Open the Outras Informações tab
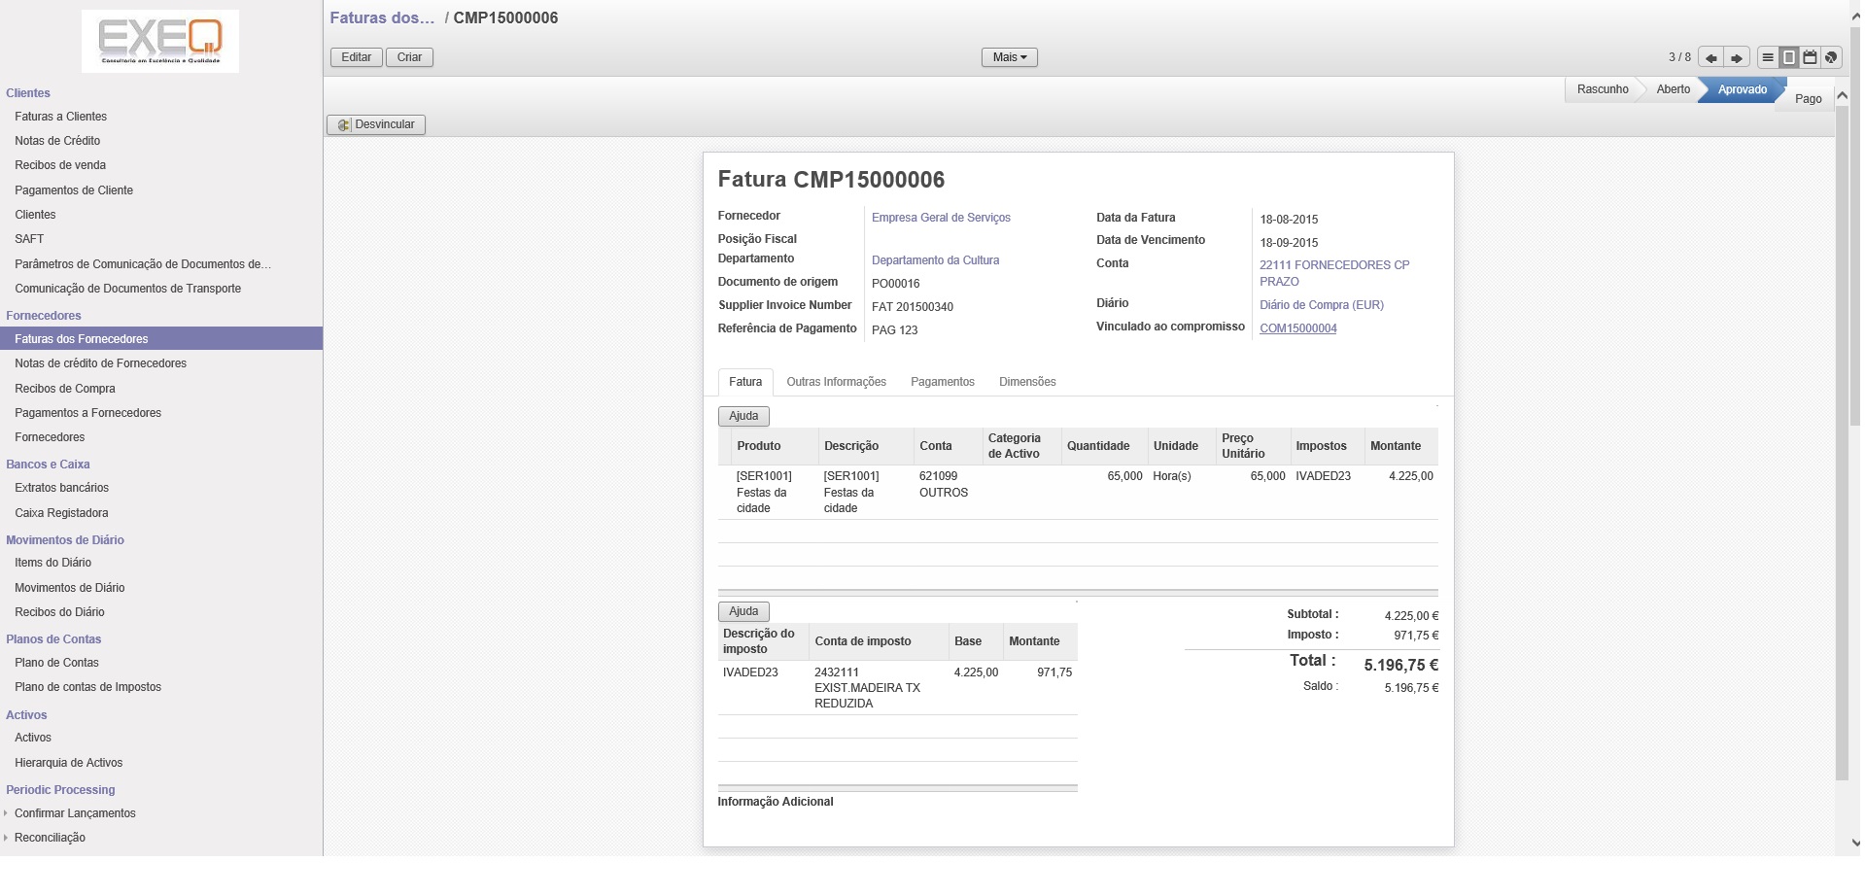This screenshot has height=896, width=1865. tap(836, 382)
